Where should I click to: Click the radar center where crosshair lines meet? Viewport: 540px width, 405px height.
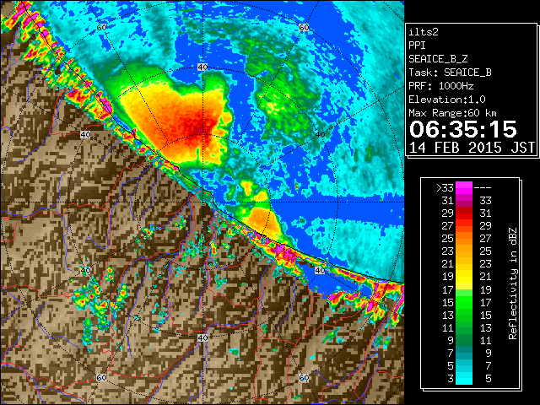click(x=202, y=202)
